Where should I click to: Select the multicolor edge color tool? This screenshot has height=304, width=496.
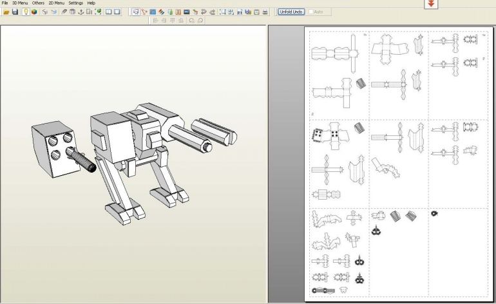(161, 12)
